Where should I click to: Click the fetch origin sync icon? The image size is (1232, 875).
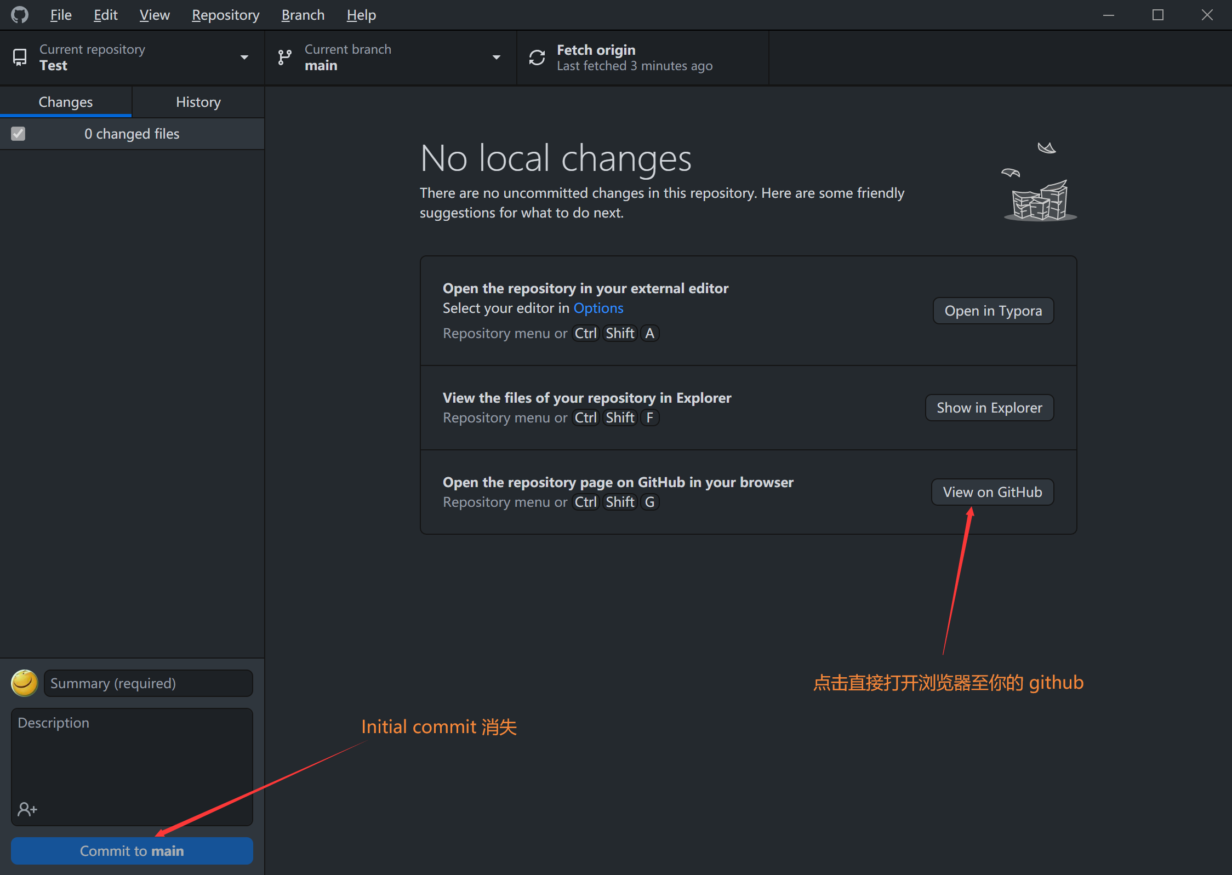pyautogui.click(x=537, y=58)
